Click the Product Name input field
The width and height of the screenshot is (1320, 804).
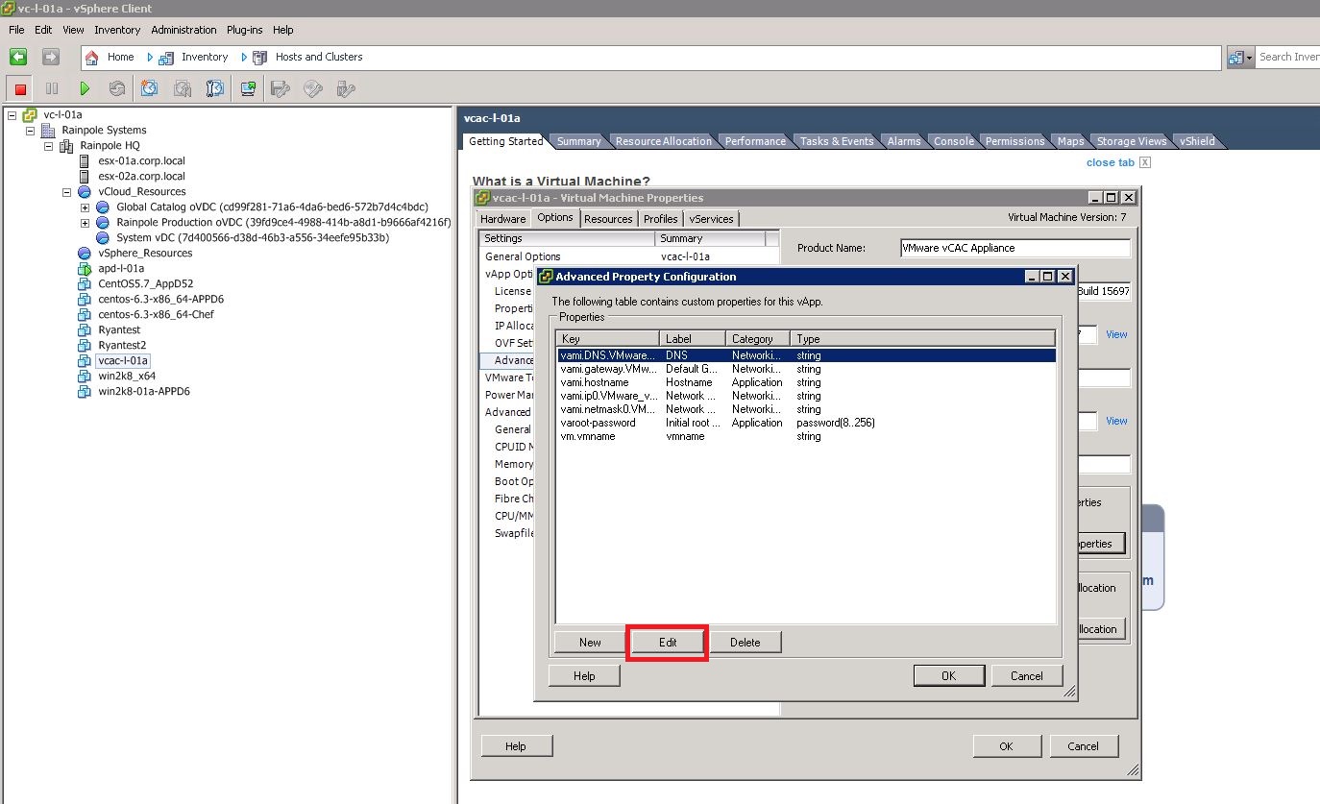pyautogui.click(x=1015, y=248)
